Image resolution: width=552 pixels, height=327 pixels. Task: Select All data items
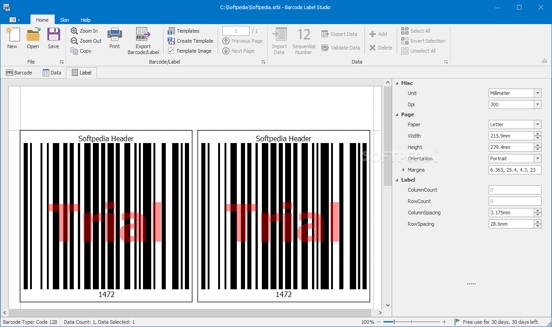coord(416,31)
